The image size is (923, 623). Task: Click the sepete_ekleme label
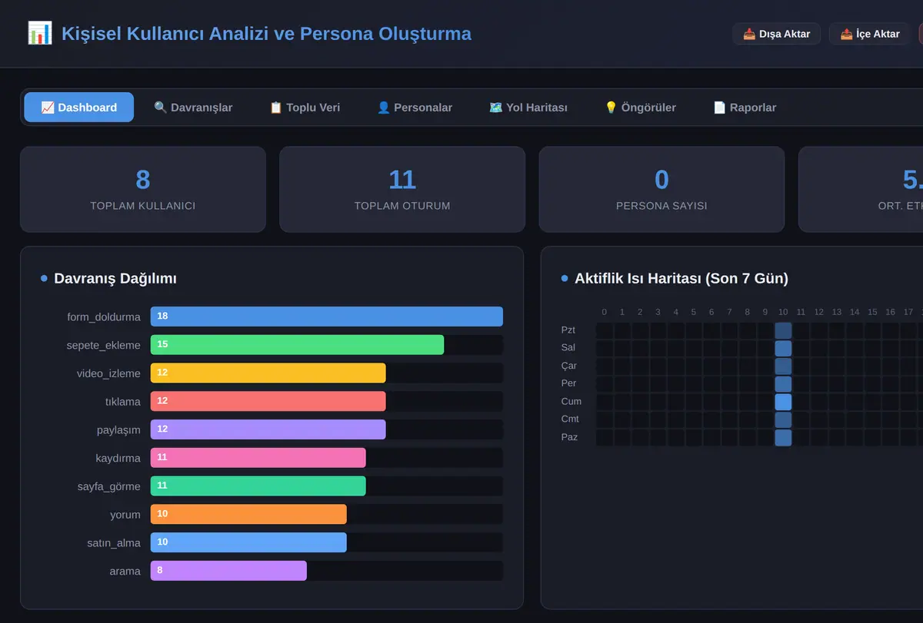(x=104, y=345)
